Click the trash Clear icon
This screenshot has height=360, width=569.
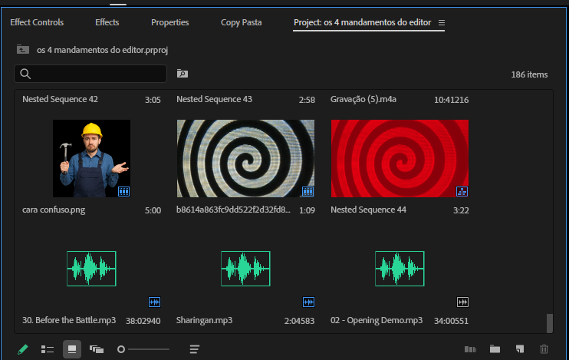tap(544, 349)
